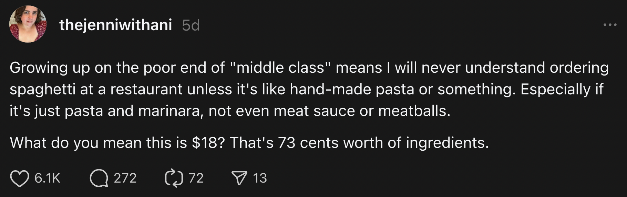Click the word "Growing" starting the post
The width and height of the screenshot is (627, 197).
pyautogui.click(x=39, y=68)
